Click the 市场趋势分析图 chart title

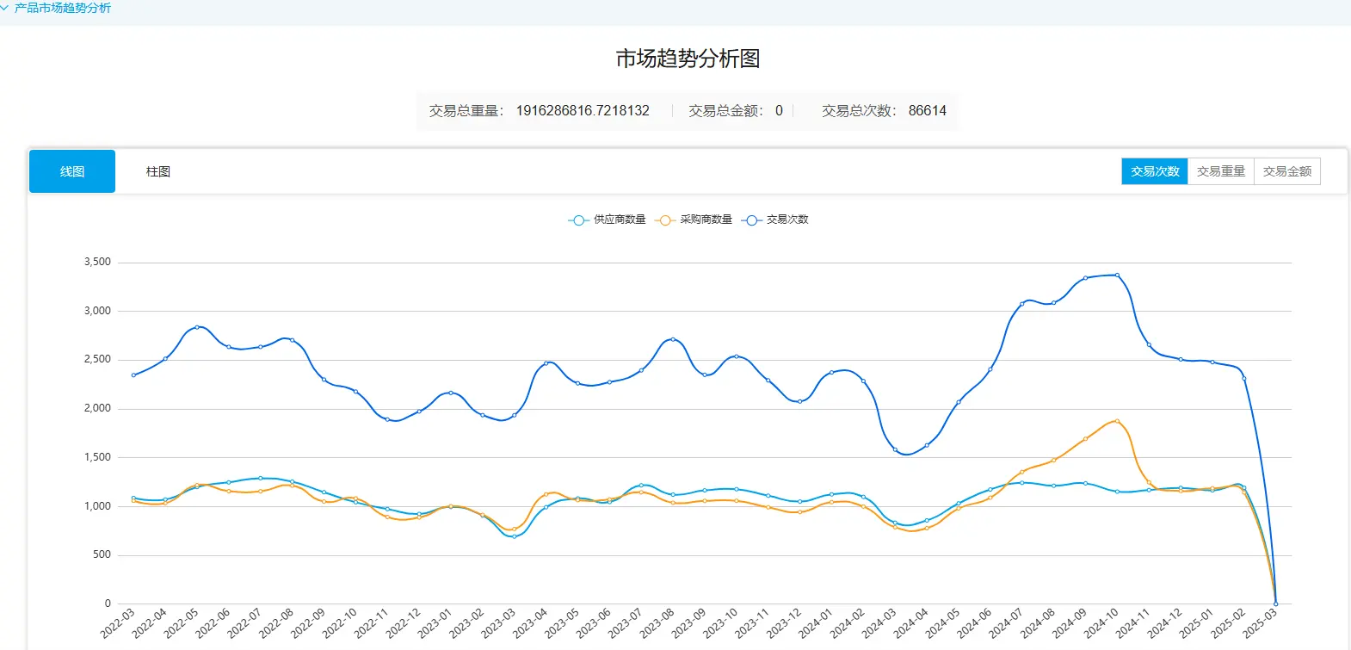pos(688,59)
